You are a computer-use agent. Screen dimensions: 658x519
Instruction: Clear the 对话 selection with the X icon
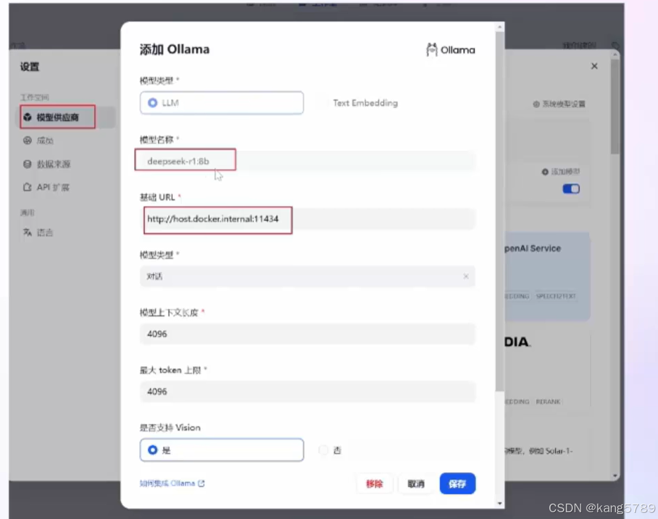coord(466,276)
